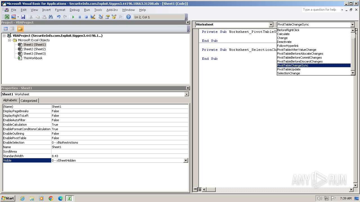Save the workbook with the floppy disk icon

[23, 17]
